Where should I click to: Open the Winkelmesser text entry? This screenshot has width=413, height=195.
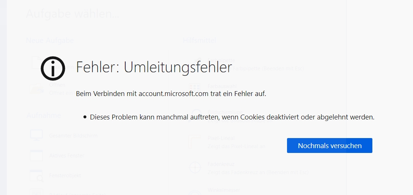pyautogui.click(x=223, y=190)
